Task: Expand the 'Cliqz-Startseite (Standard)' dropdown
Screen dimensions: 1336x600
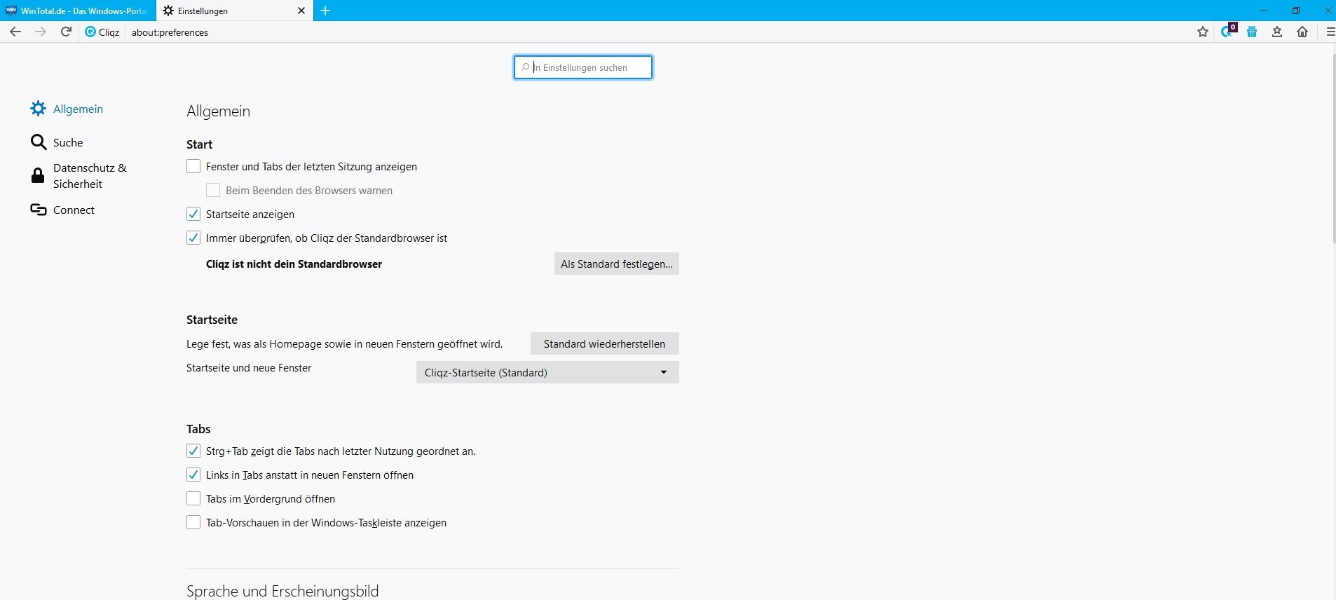Action: (x=547, y=372)
